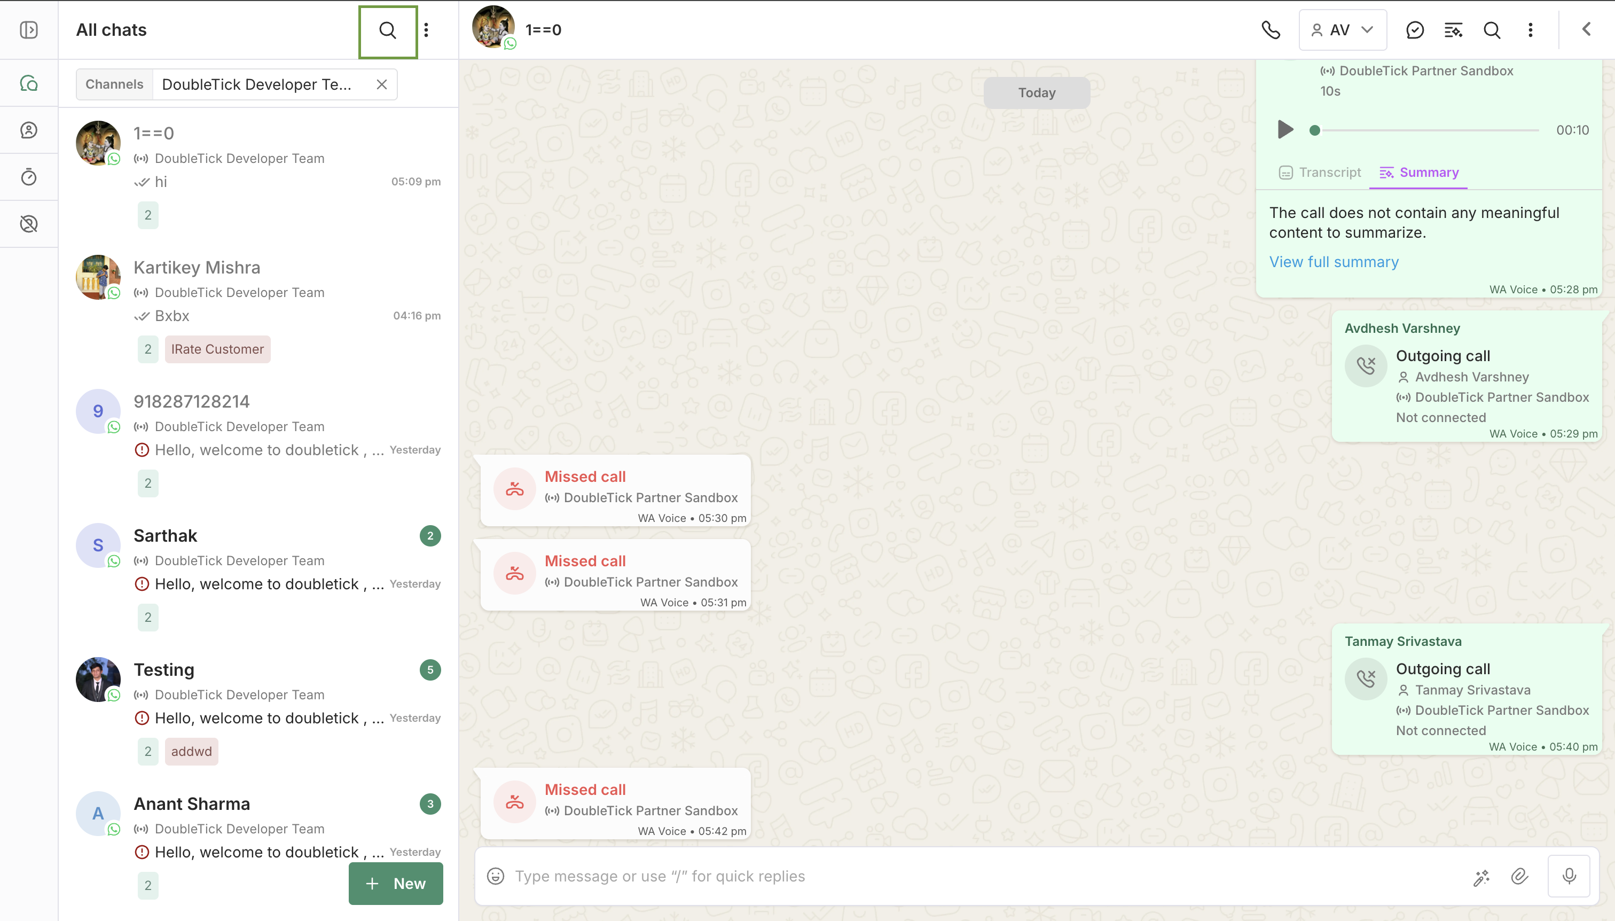
Task: Collapse the right panel with chevron arrow
Action: [x=1586, y=29]
